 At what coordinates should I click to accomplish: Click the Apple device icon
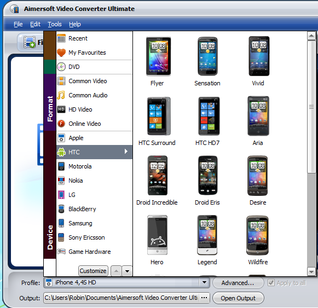(x=61, y=138)
